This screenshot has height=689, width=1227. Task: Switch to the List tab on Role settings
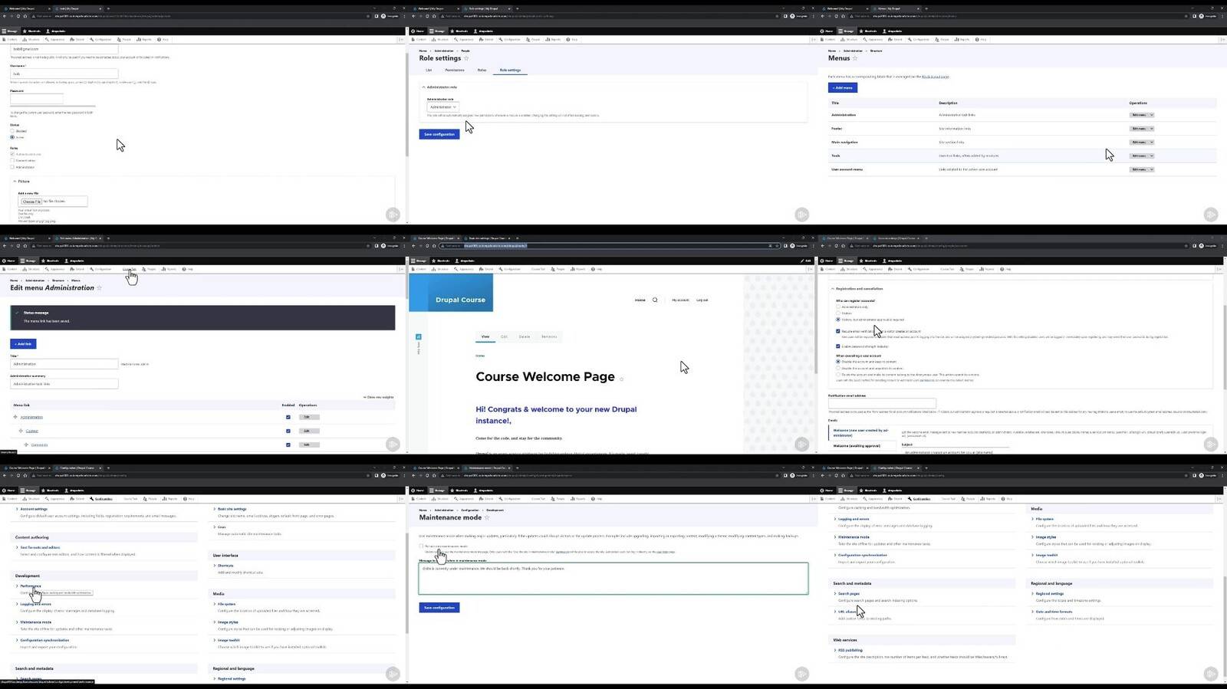click(429, 70)
